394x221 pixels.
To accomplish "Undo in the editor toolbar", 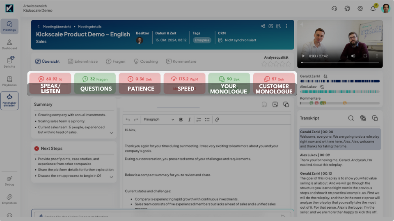I will (x=128, y=120).
